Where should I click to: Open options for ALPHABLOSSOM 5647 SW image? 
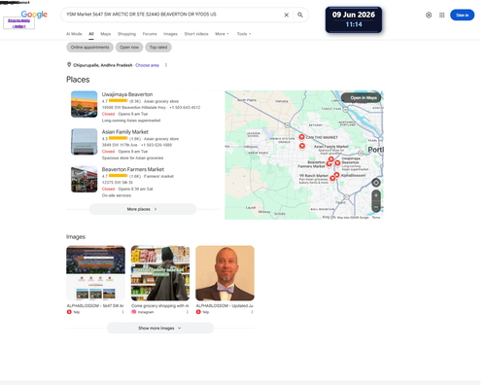[x=122, y=312]
